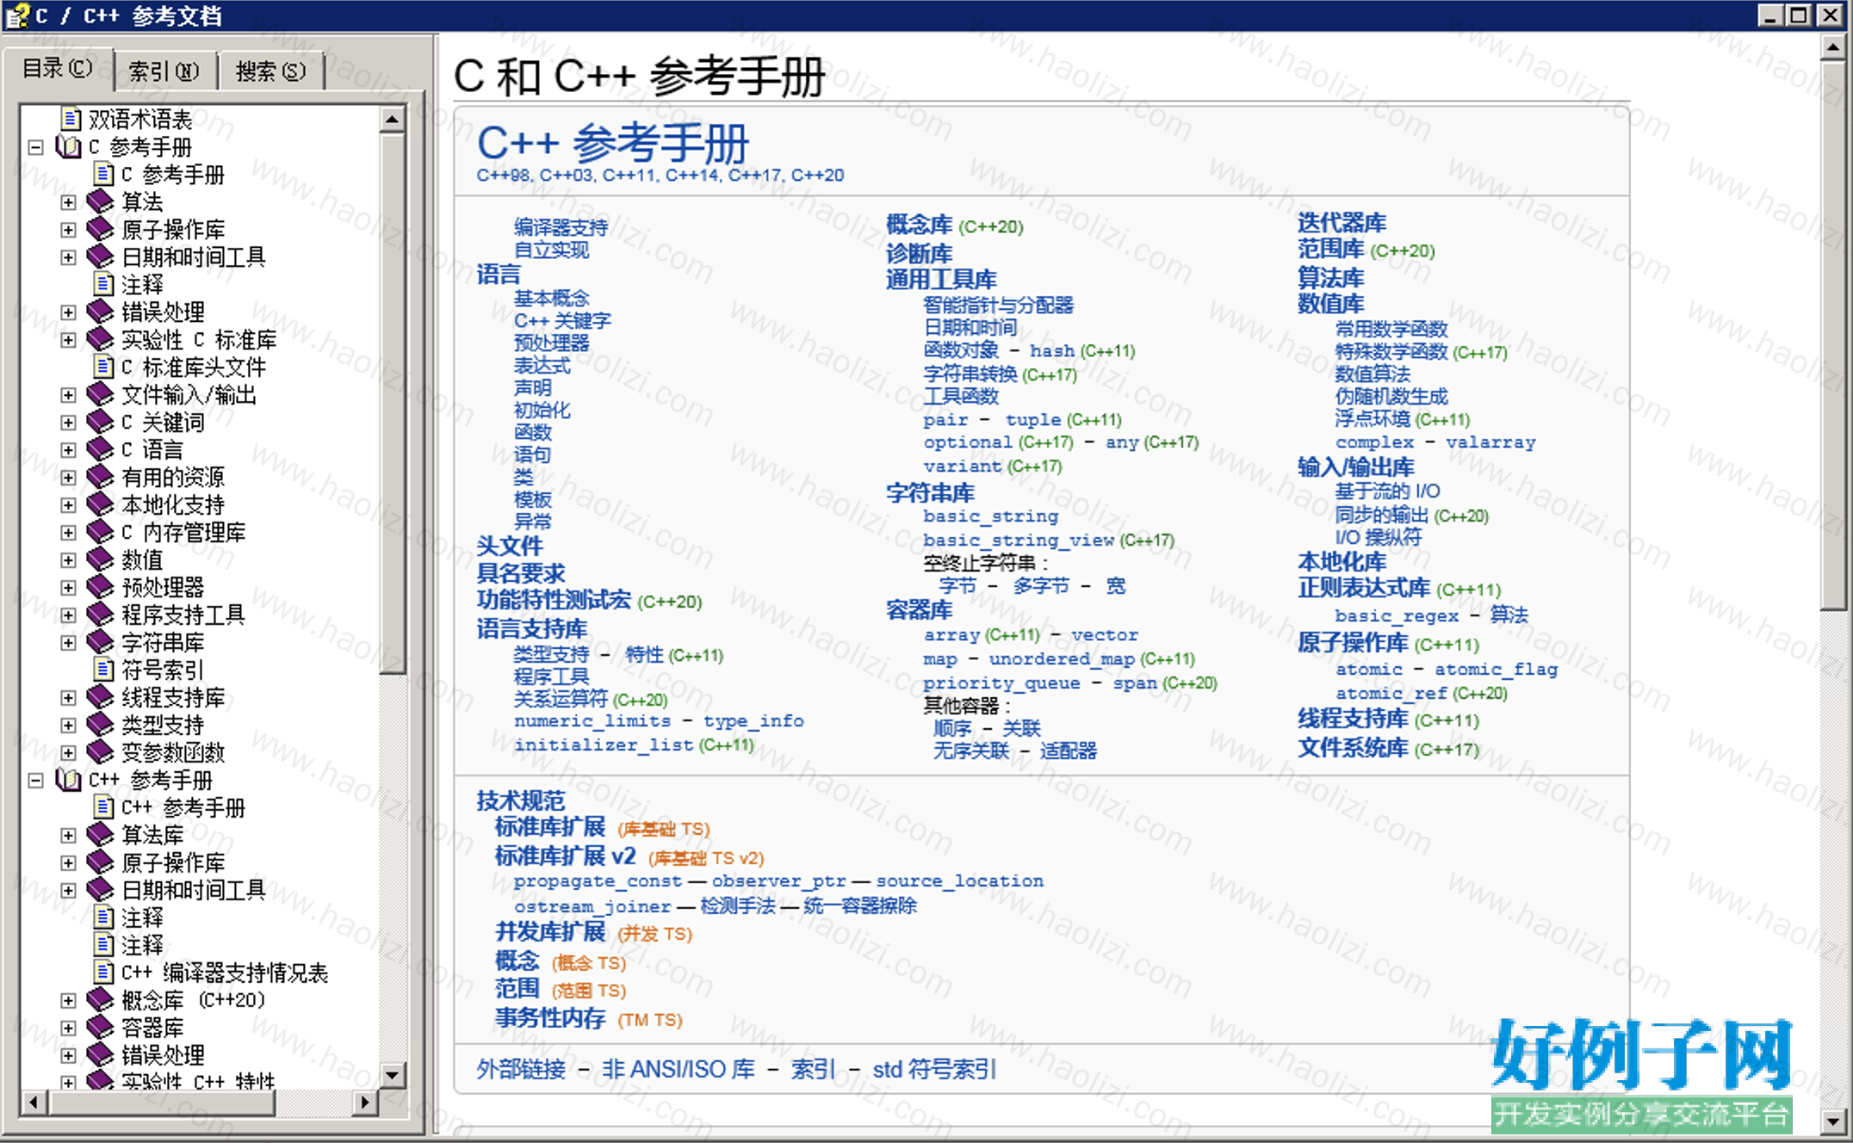
Task: Click the book icon beside 数值
Action: click(x=101, y=559)
